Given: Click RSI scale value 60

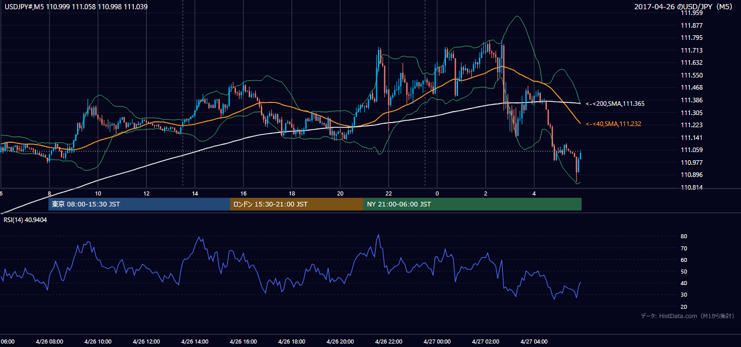Looking at the screenshot, I should tap(684, 260).
